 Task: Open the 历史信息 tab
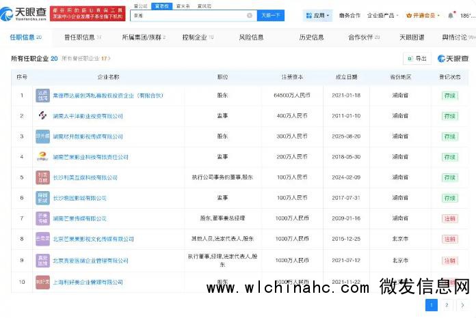(311, 38)
